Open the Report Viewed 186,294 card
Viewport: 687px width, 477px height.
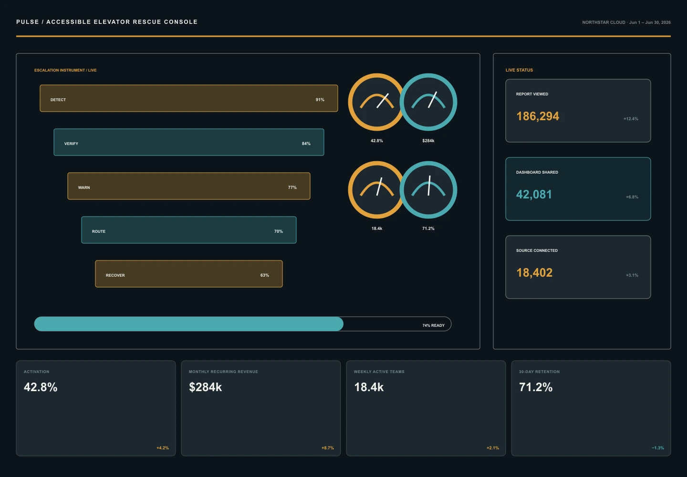point(578,111)
